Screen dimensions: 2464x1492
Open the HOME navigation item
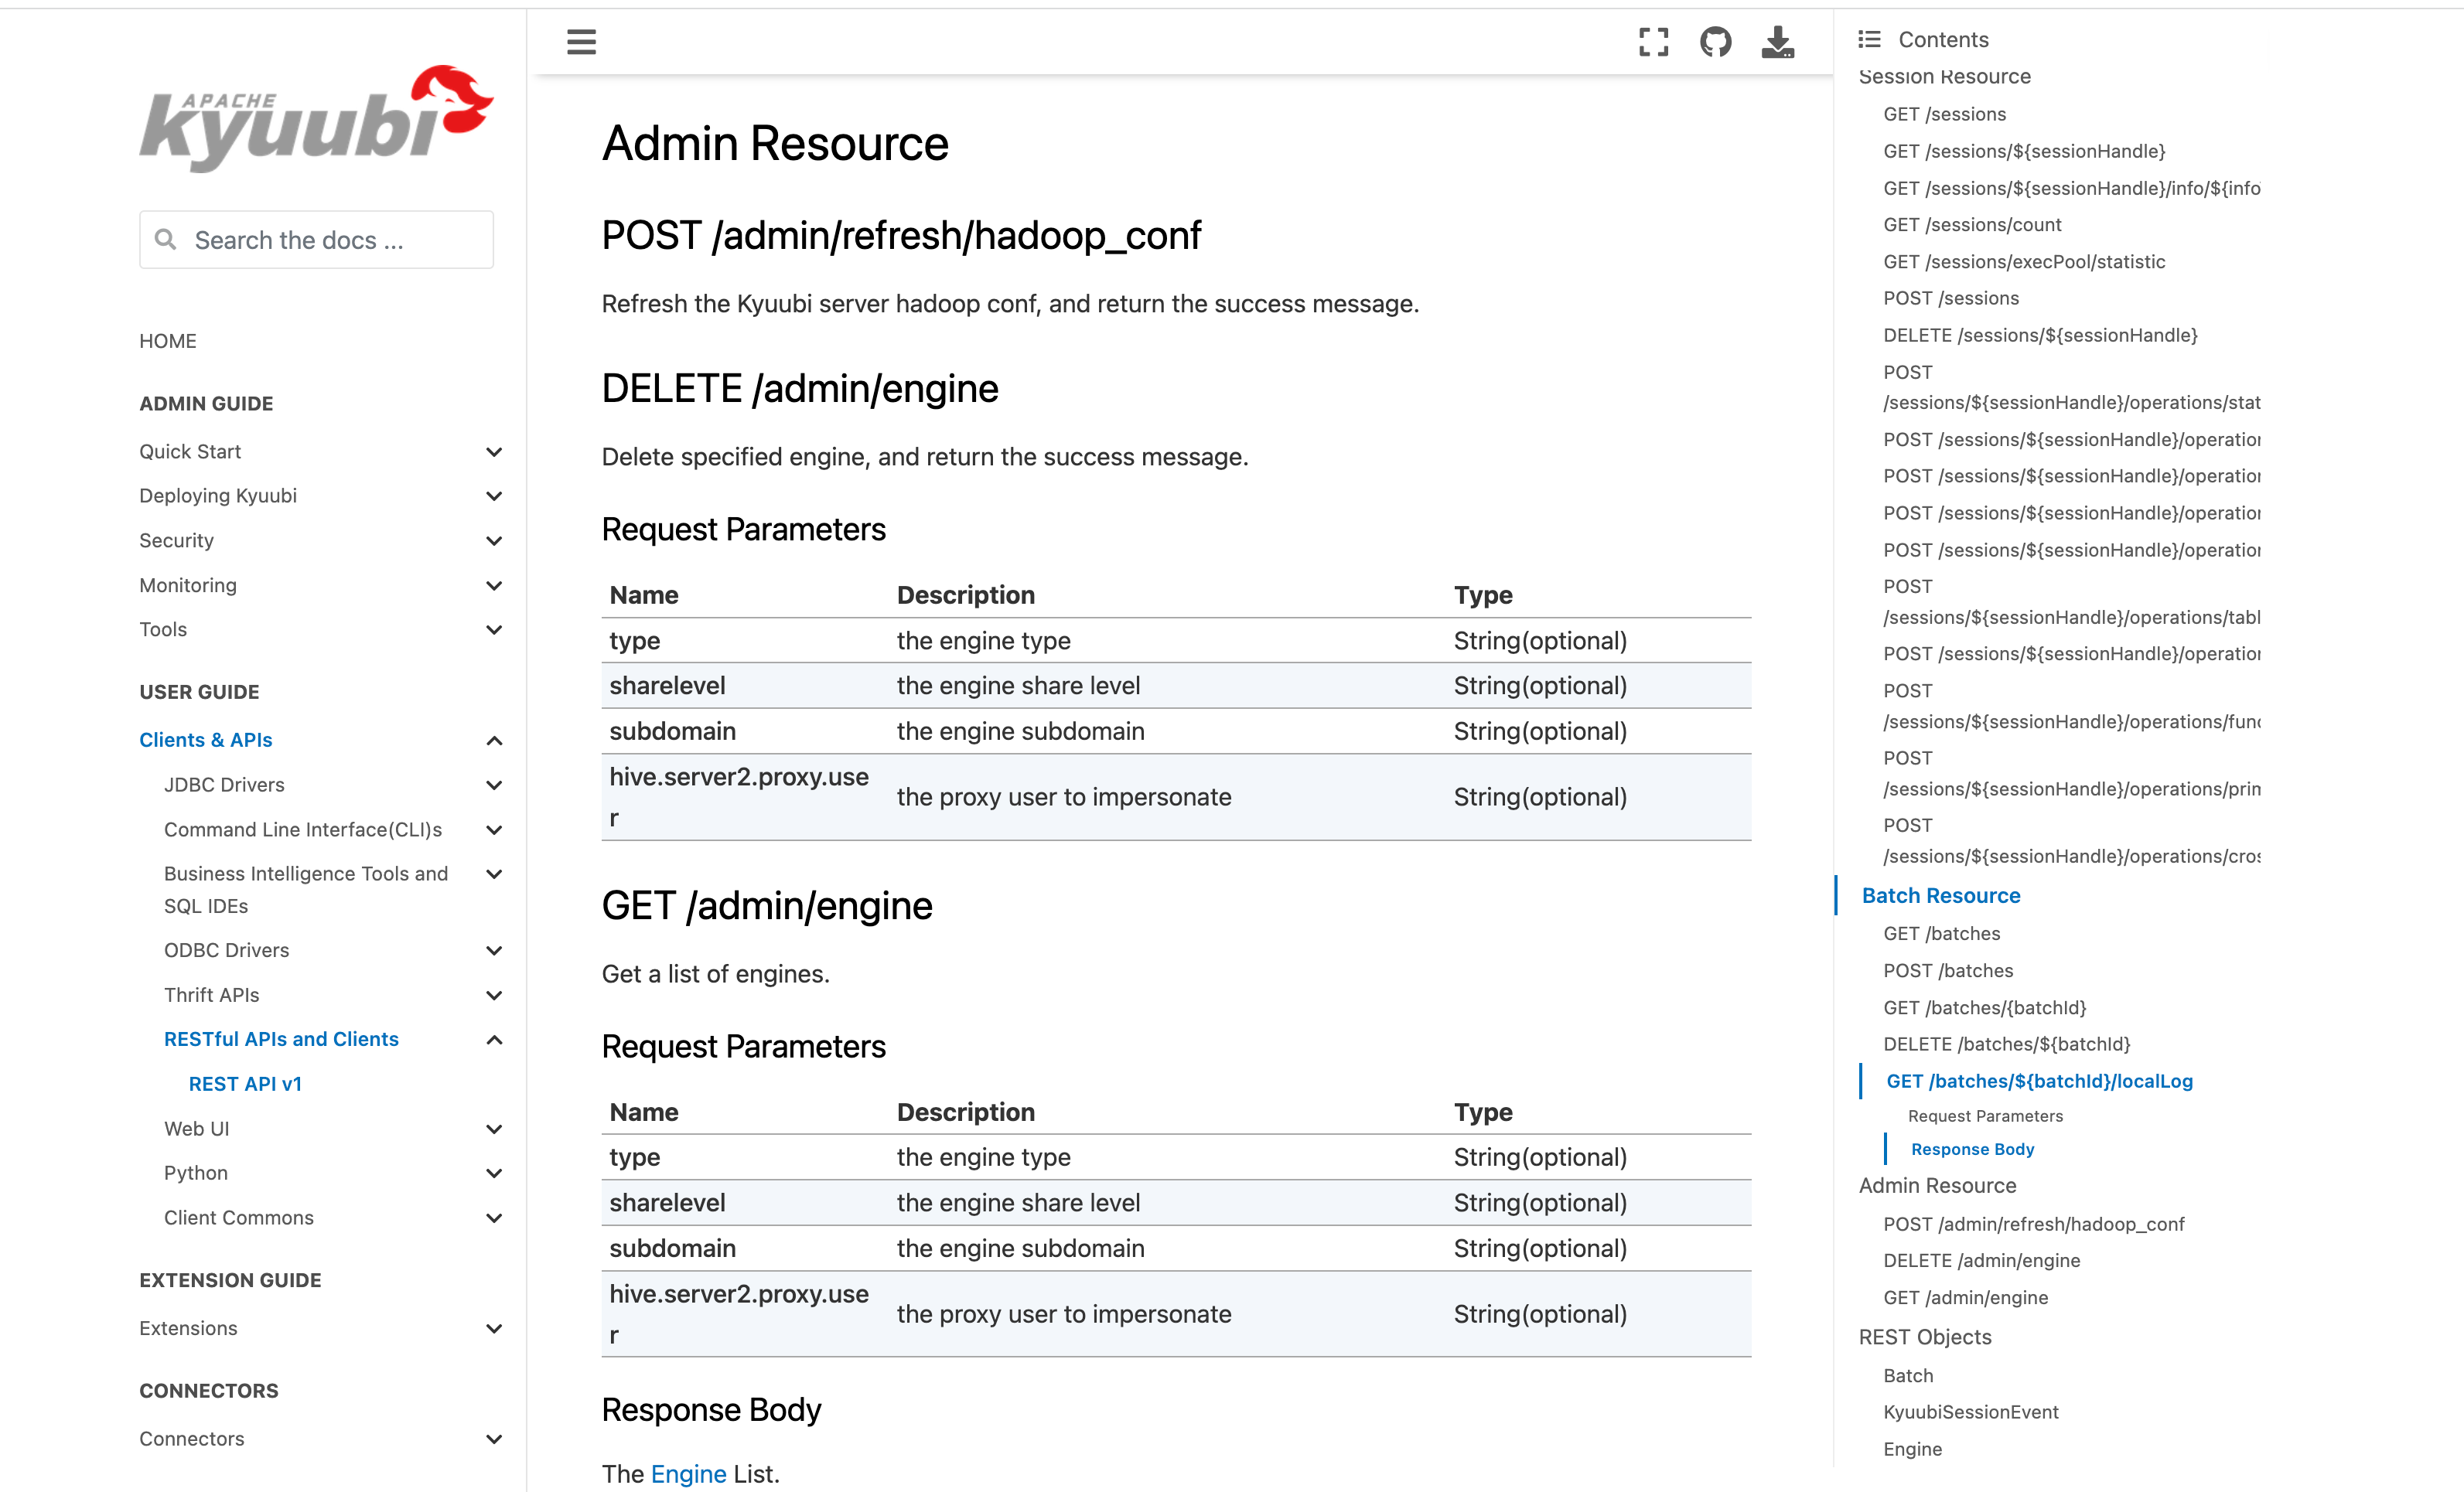coord(168,341)
